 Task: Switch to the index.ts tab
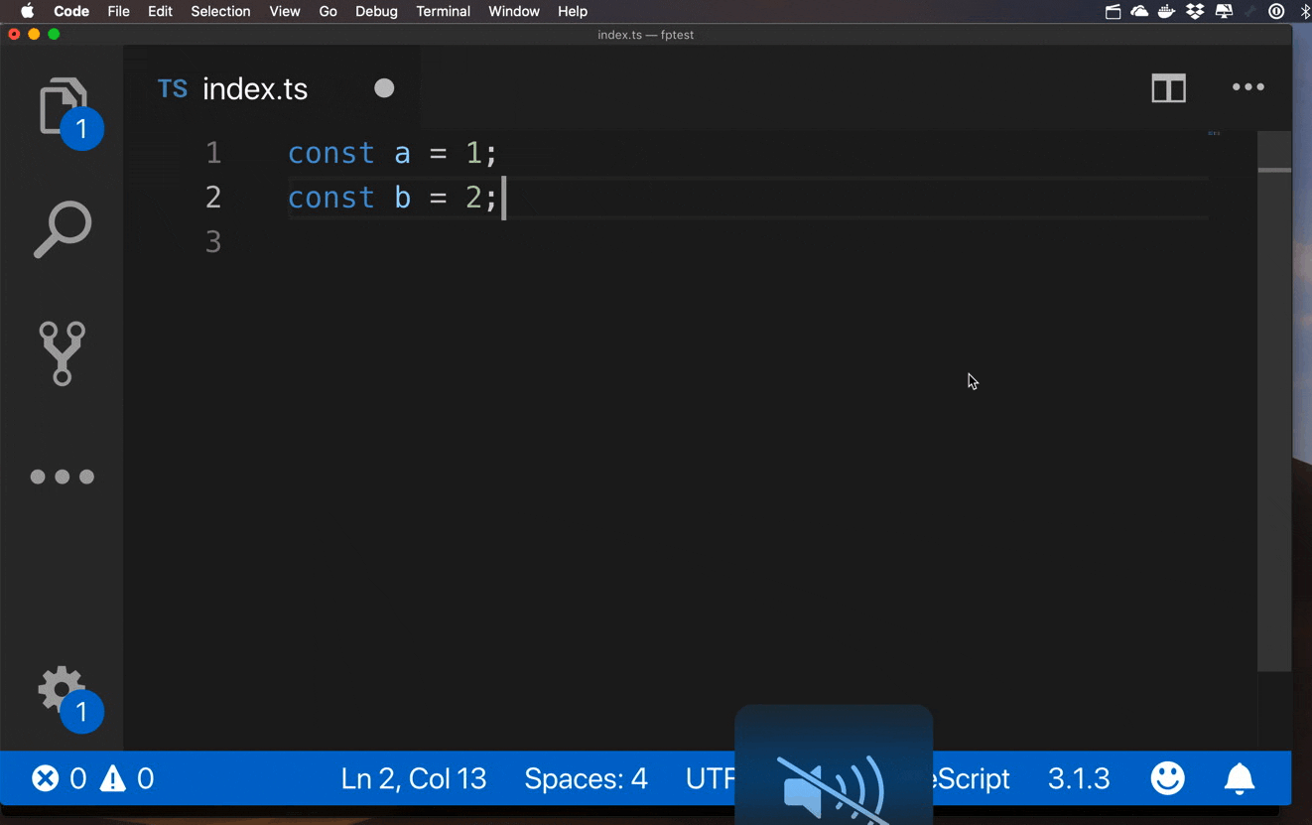click(255, 88)
